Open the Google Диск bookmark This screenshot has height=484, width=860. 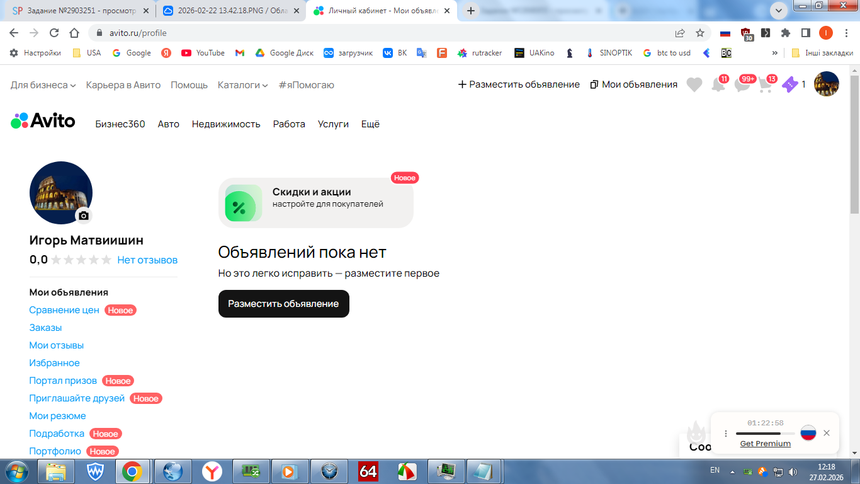tap(285, 53)
